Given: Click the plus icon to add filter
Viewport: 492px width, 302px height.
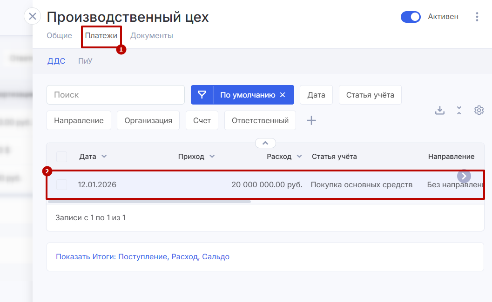Looking at the screenshot, I should (x=311, y=120).
